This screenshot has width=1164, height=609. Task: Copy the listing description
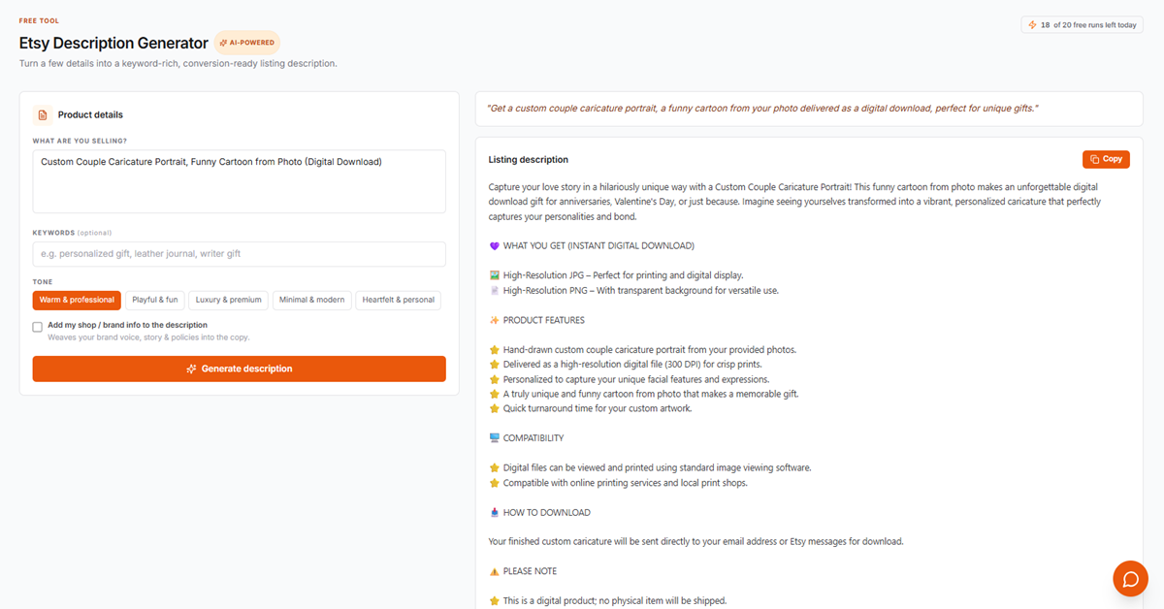click(x=1106, y=159)
